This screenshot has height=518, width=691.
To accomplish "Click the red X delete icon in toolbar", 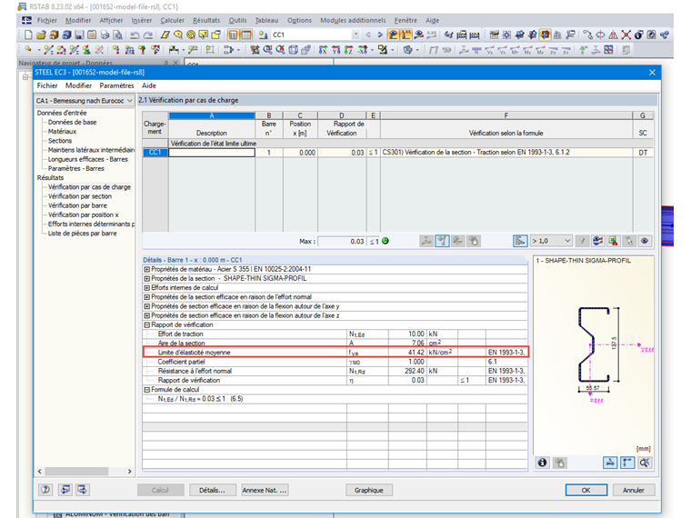I will click(626, 35).
